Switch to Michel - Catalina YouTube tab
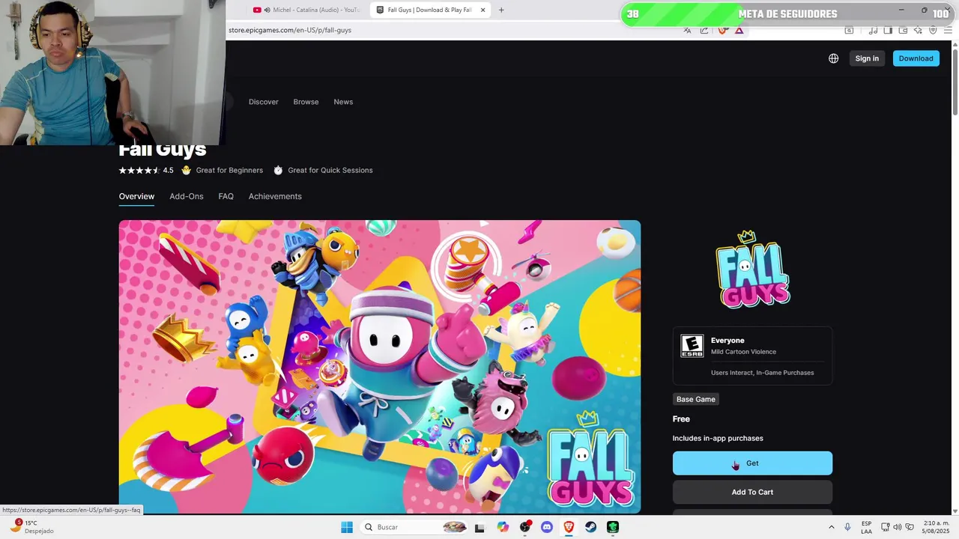The image size is (959, 539). click(x=306, y=10)
